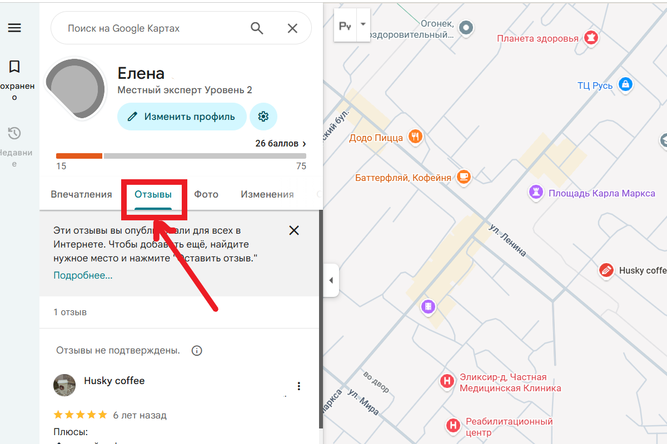The height and width of the screenshot is (444, 667).
Task: Open the Подробнее link
Action: tap(82, 275)
